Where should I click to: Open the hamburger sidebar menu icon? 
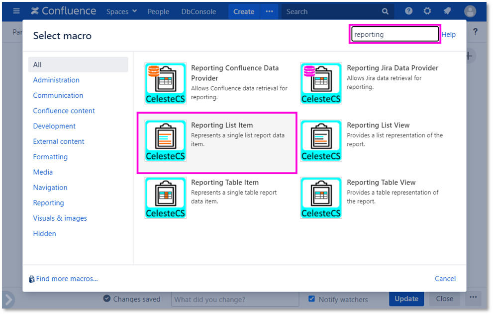[x=16, y=11]
